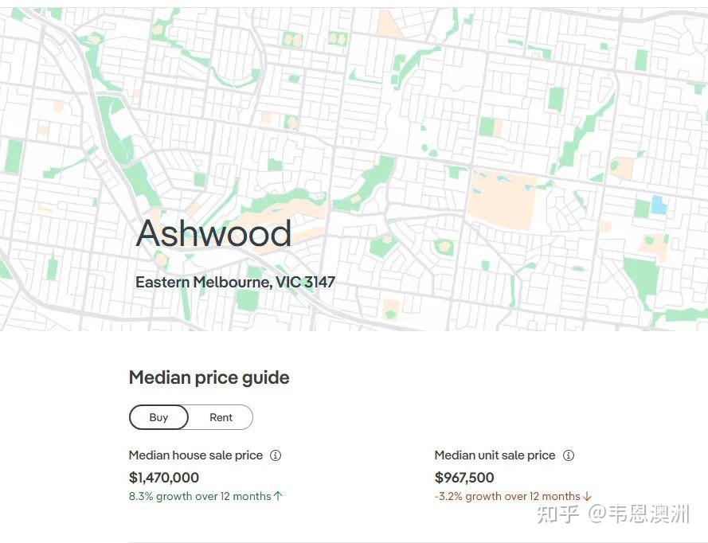Click the blue water area on map
This screenshot has width=708, height=543.
659,205
